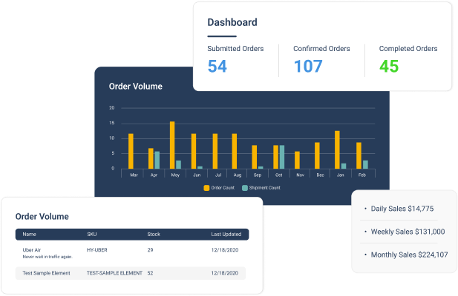Screen dimensions: 458x296
Task: Click the yellow Order Count legend swatch
Action: [x=206, y=188]
